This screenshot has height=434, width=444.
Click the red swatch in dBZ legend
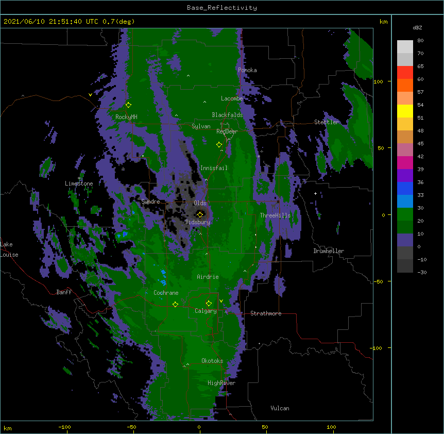[405, 73]
